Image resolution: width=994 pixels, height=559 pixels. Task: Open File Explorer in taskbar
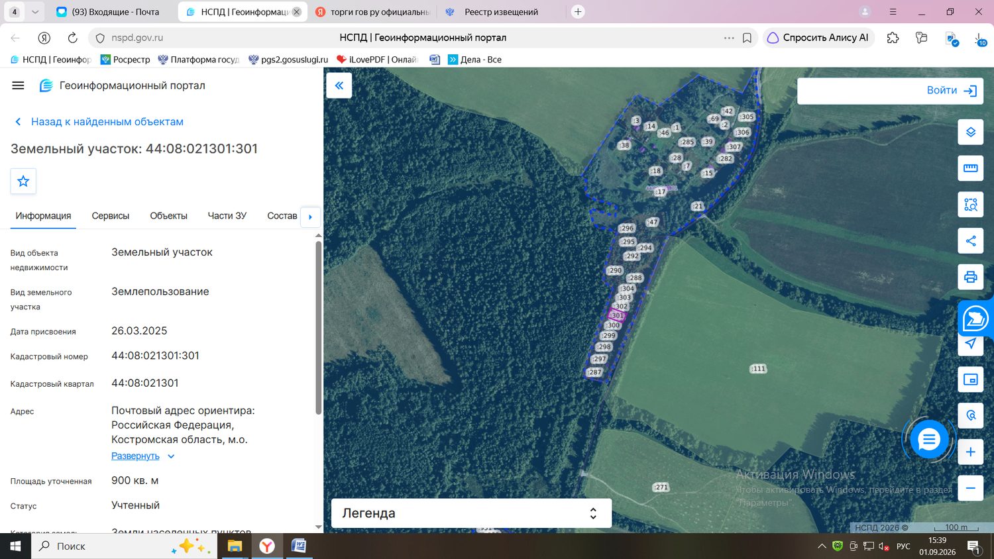[x=235, y=546]
